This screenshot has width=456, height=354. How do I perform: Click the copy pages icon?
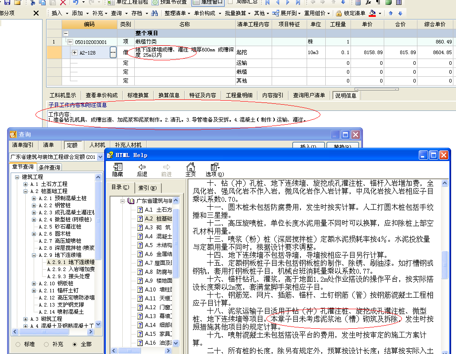pyautogui.click(x=43, y=2)
